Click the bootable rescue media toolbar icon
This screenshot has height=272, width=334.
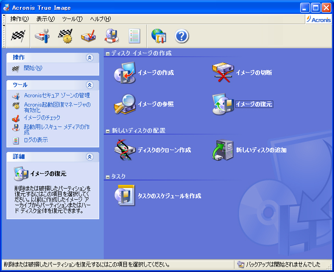click(112, 36)
